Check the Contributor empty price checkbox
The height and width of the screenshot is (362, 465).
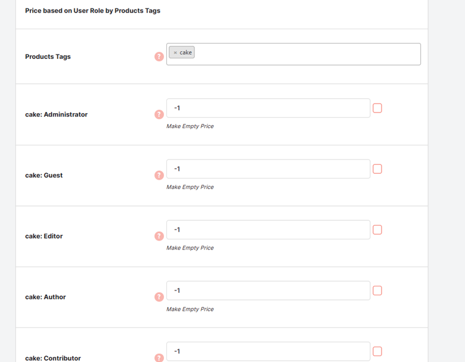(x=377, y=351)
